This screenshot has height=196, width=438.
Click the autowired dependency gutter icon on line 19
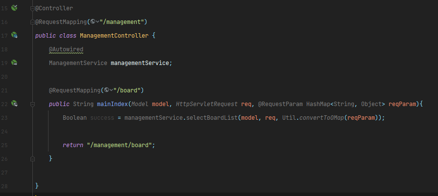(x=14, y=63)
